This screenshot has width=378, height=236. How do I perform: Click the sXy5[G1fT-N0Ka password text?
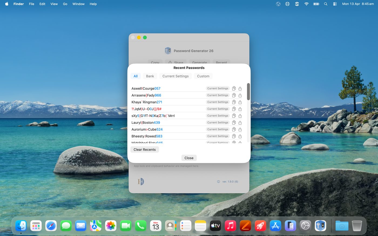click(153, 116)
